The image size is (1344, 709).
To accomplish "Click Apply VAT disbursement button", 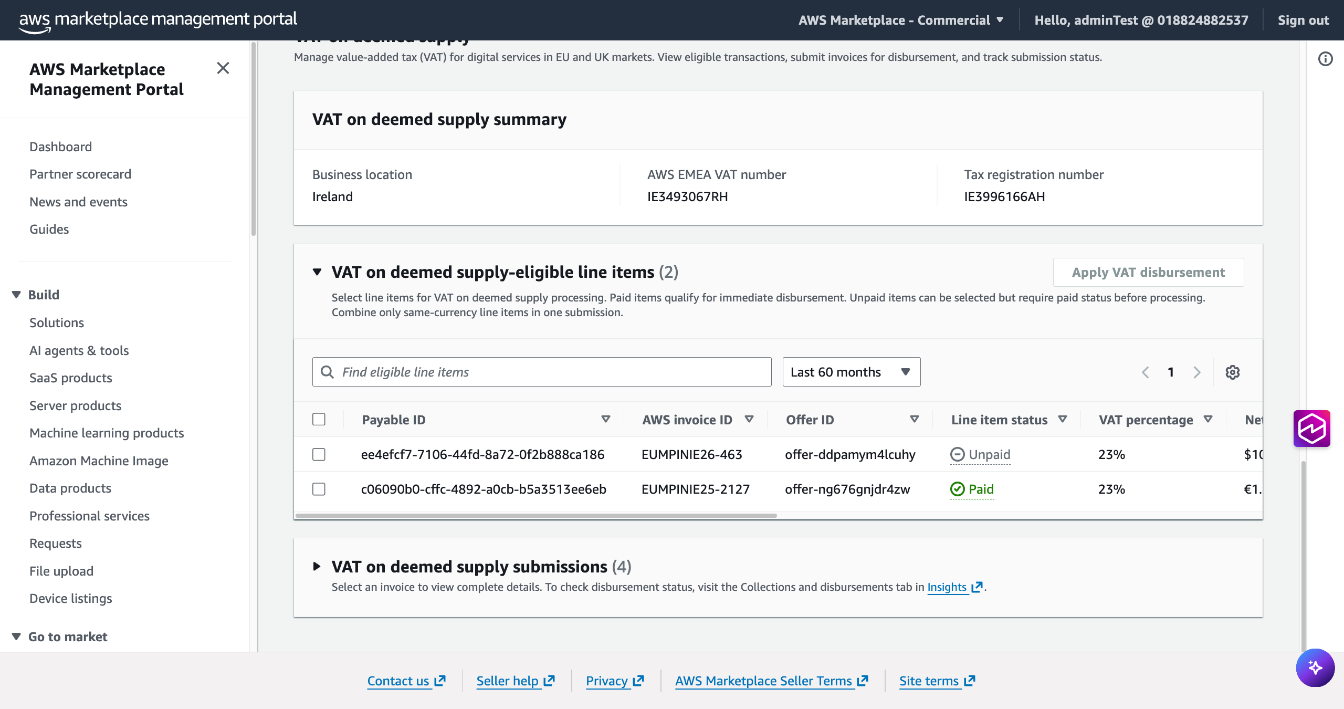I will pyautogui.click(x=1149, y=272).
